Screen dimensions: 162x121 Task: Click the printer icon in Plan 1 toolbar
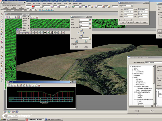37,17
